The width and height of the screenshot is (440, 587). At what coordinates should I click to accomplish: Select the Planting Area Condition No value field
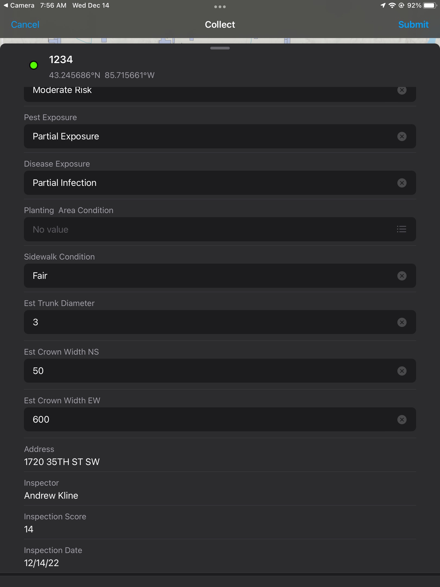click(x=220, y=229)
